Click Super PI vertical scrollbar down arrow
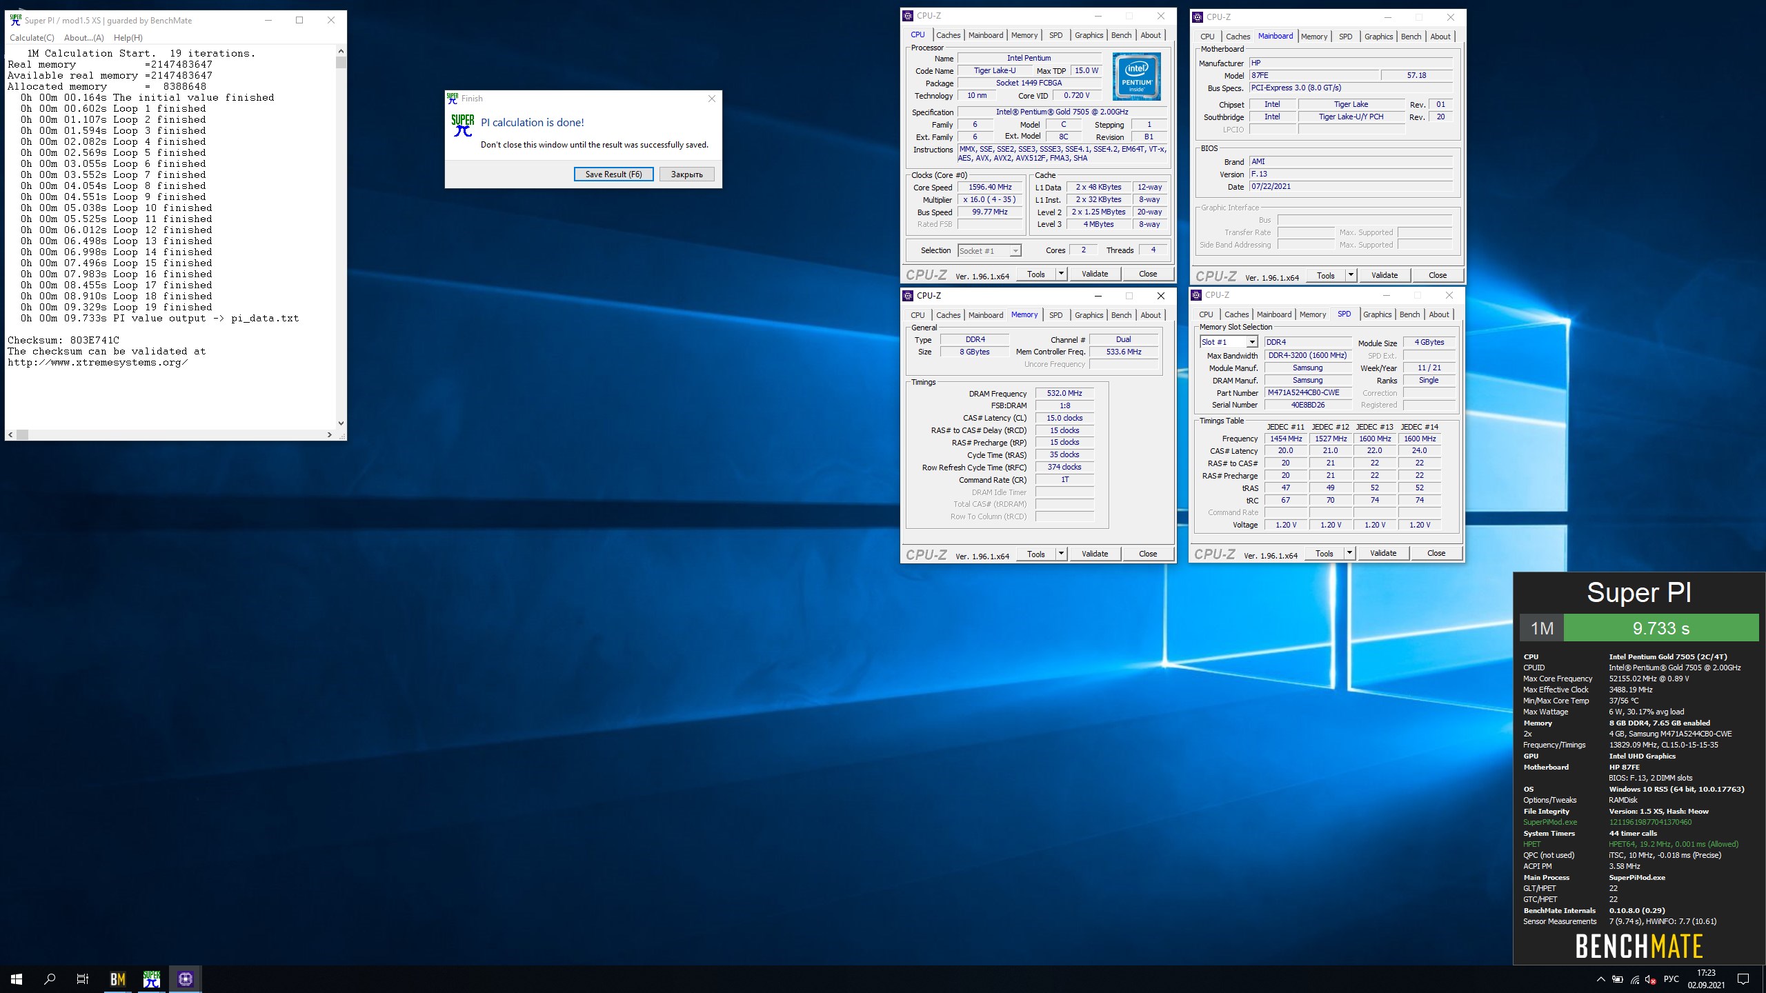This screenshot has width=1766, height=993. (341, 423)
